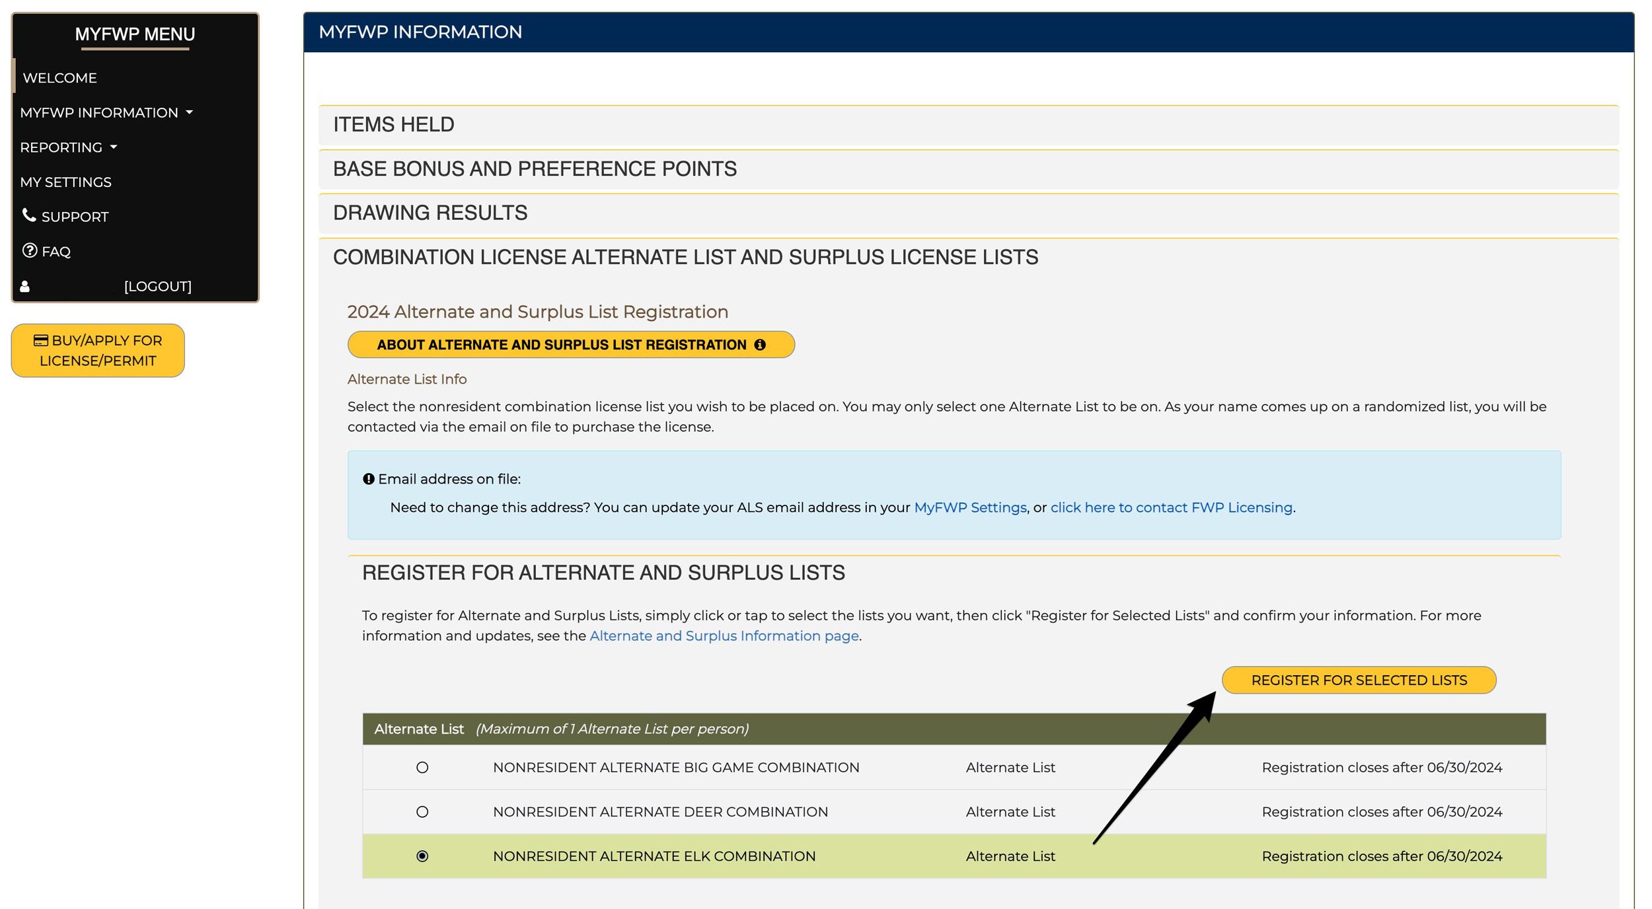Select the NONRESIDENT ALTERNATE DEER COMBINATION radio

point(423,811)
